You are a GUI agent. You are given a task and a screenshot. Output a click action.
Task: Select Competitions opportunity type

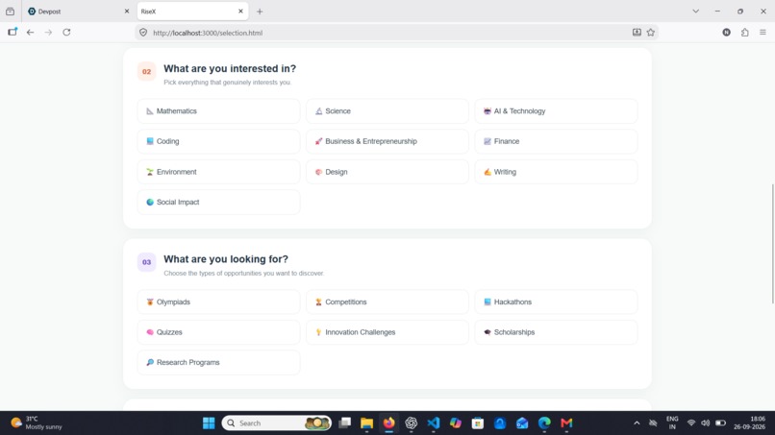click(387, 302)
